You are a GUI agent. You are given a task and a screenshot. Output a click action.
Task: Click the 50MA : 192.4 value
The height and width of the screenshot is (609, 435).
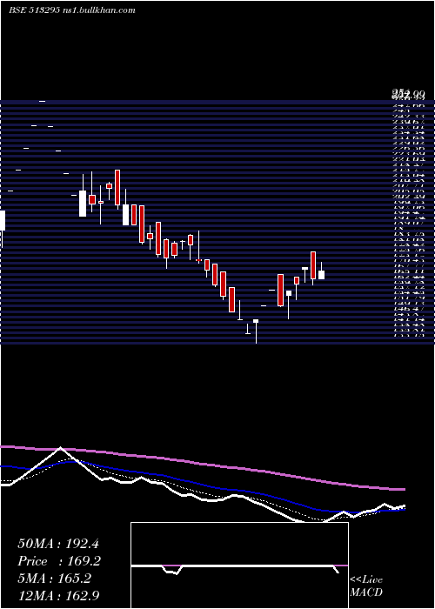click(x=59, y=543)
